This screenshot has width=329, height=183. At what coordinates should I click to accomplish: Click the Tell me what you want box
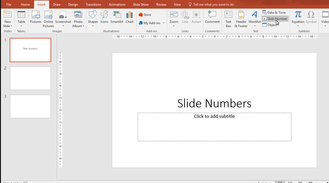[211, 5]
